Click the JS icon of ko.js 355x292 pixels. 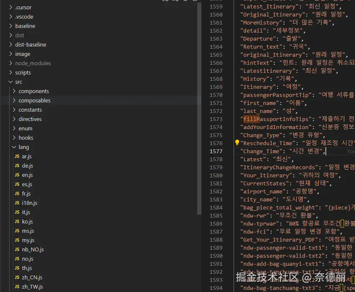[17, 221]
